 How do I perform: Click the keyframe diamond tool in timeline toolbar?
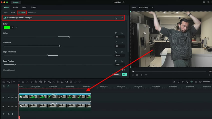coord(58,82)
